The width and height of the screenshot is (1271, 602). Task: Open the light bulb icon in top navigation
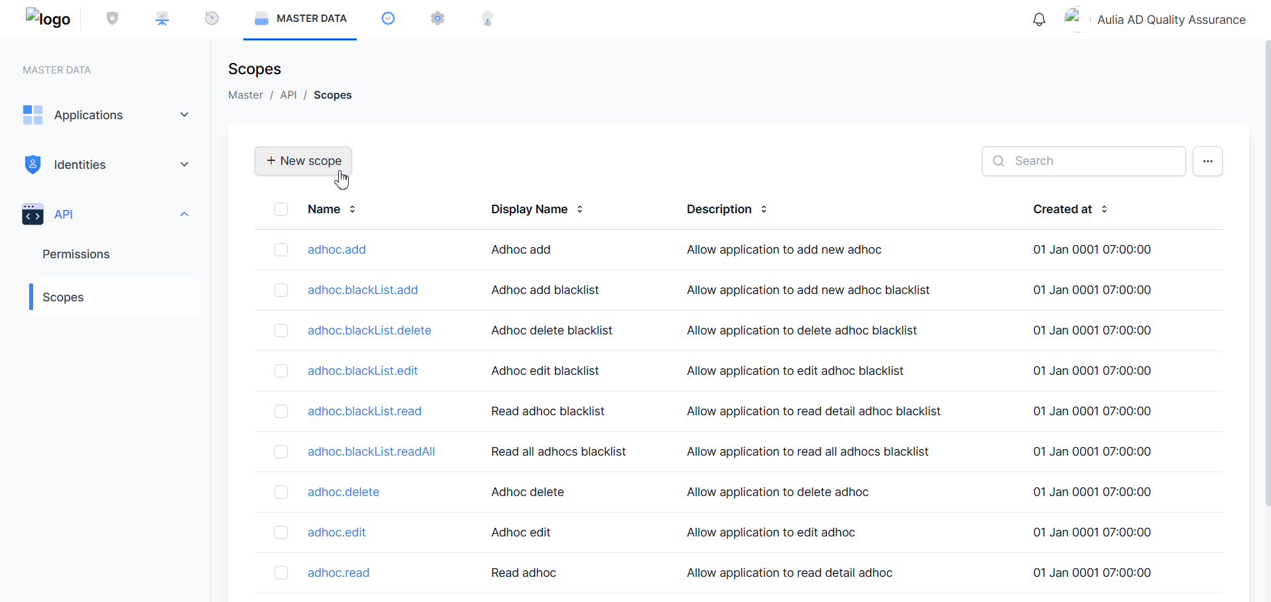(x=487, y=19)
